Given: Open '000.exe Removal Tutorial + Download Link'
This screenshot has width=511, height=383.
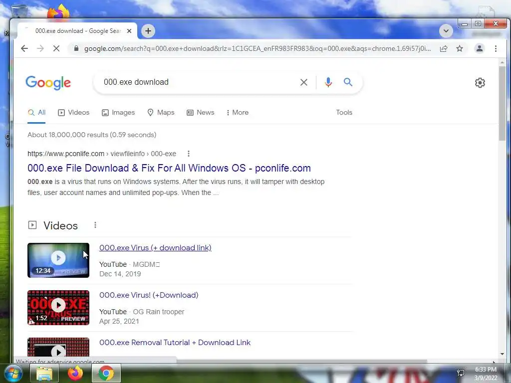Looking at the screenshot, I should pyautogui.click(x=175, y=343).
